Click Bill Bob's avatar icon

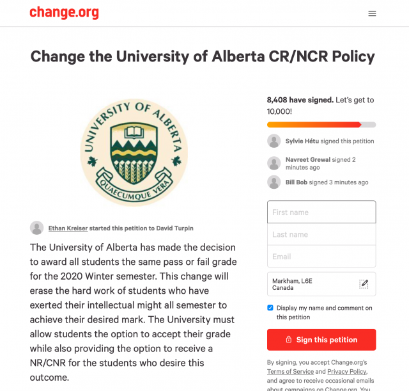coord(274,182)
